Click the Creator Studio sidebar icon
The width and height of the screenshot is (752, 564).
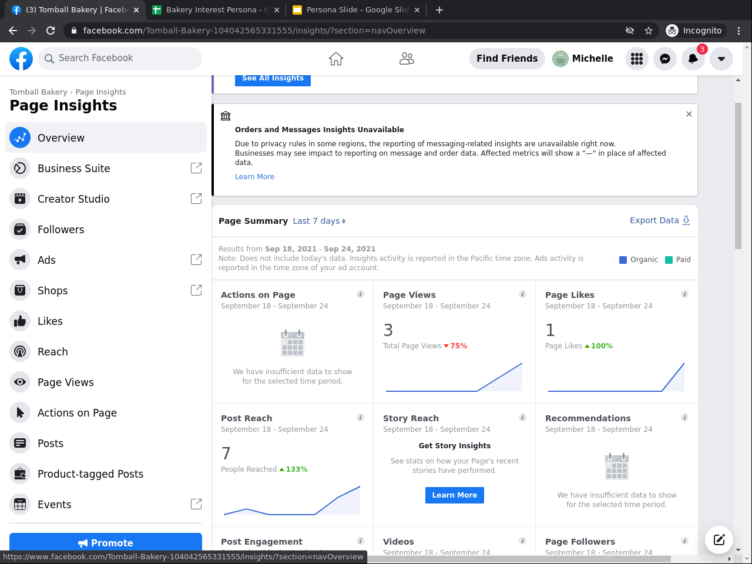point(20,199)
